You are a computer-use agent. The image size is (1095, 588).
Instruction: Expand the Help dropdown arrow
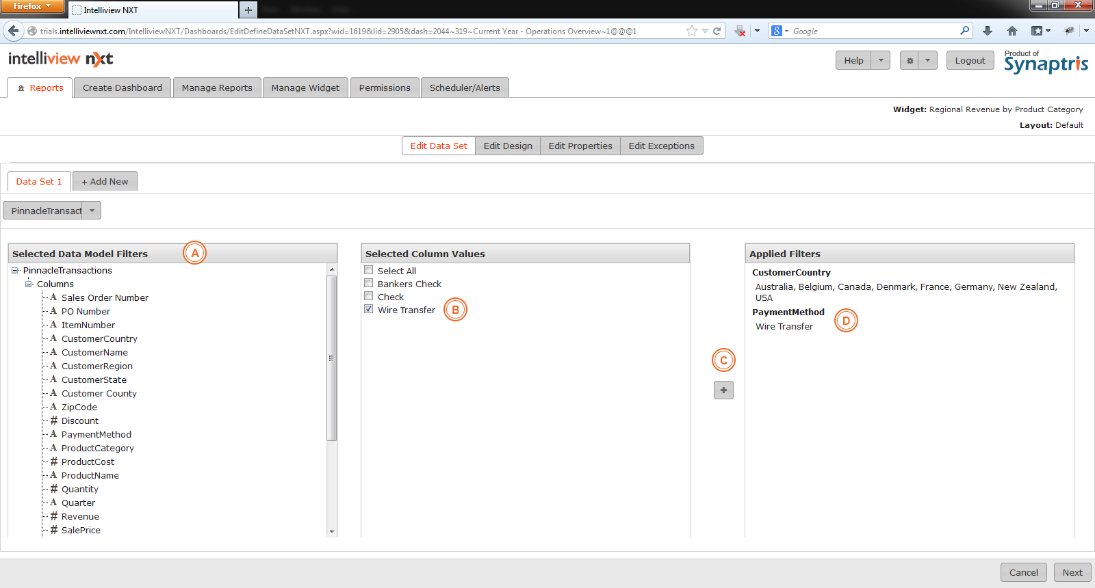click(881, 61)
